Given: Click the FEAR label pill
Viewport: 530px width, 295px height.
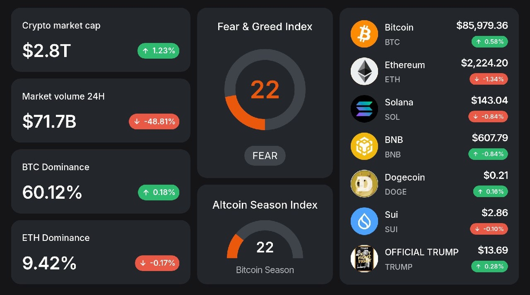Looking at the screenshot, I should [x=265, y=156].
